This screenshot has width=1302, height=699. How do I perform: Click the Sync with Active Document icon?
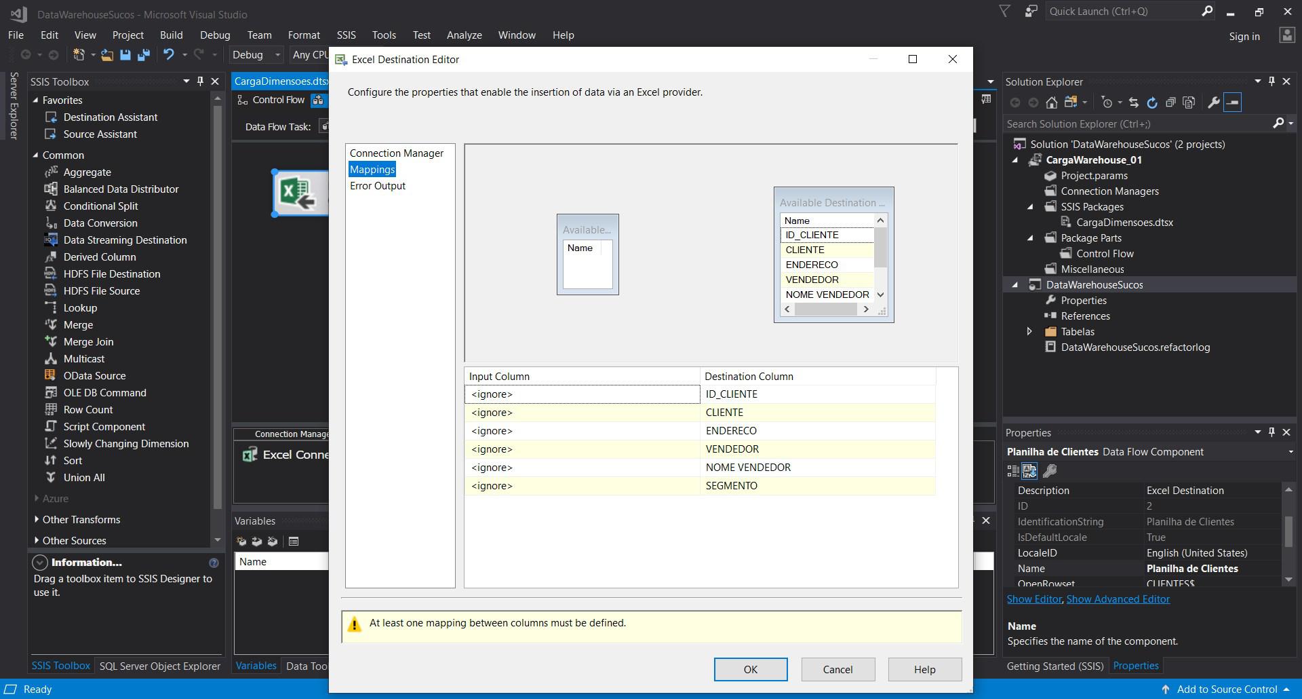[x=1133, y=102]
